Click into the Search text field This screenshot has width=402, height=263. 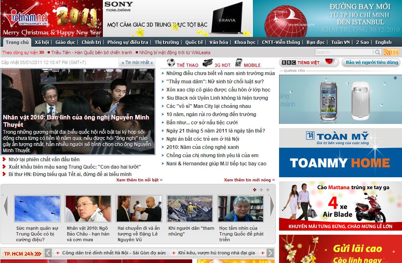[x=343, y=52]
